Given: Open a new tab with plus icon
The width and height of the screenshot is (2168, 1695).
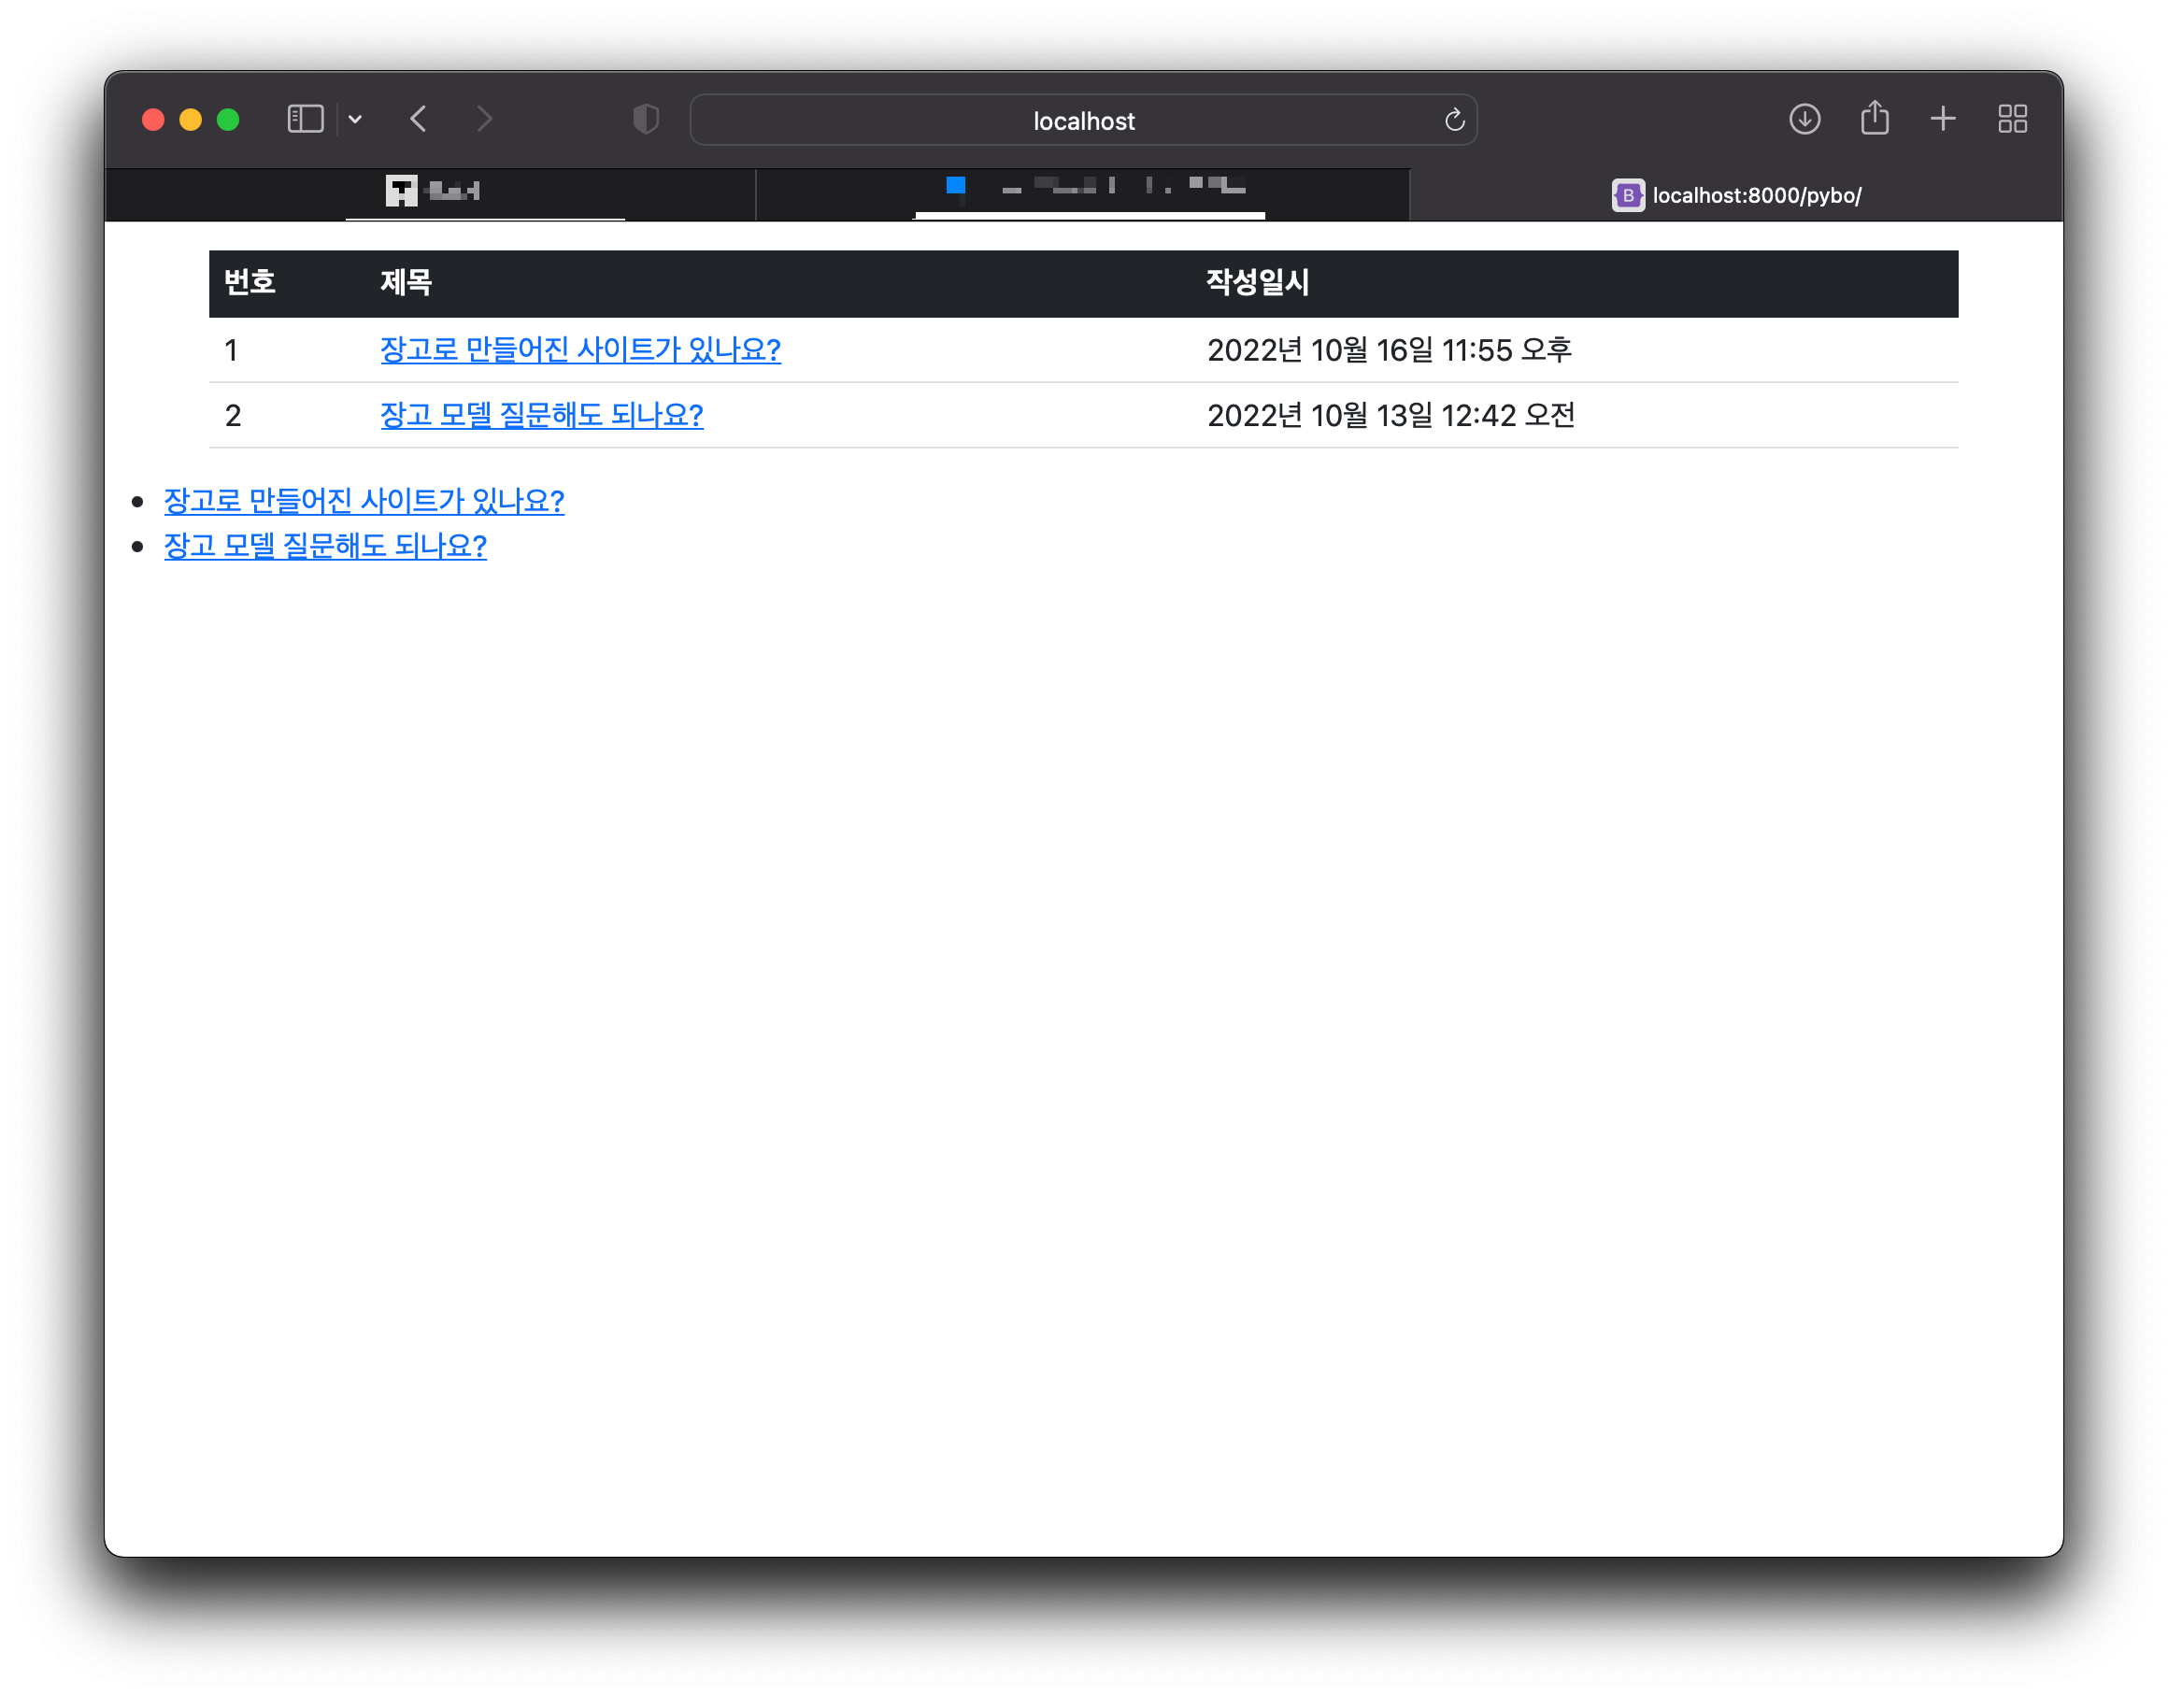Looking at the screenshot, I should (x=1943, y=119).
